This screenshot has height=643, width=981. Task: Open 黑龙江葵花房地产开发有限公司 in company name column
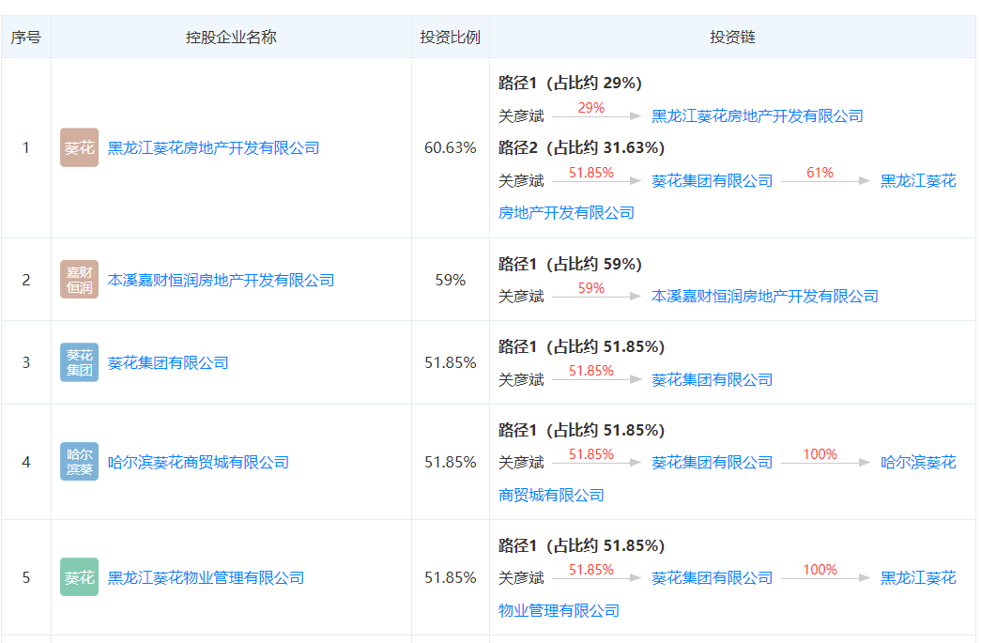(213, 148)
